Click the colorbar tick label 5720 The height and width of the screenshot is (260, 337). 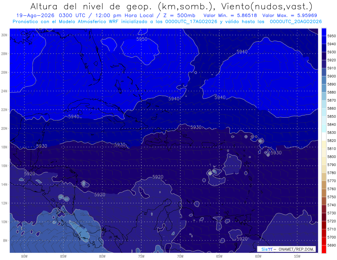332,221
